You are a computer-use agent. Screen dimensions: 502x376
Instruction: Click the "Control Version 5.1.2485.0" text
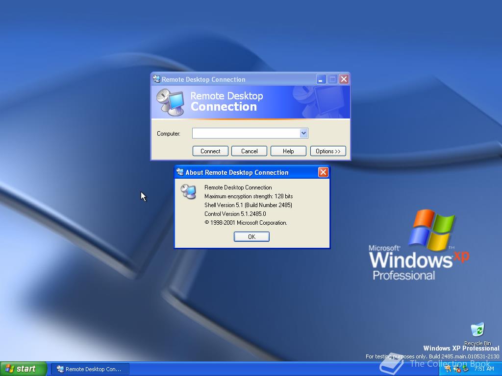[235, 213]
